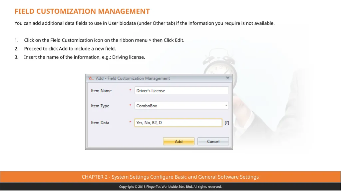Click the Add button in the dialog

click(x=178, y=141)
